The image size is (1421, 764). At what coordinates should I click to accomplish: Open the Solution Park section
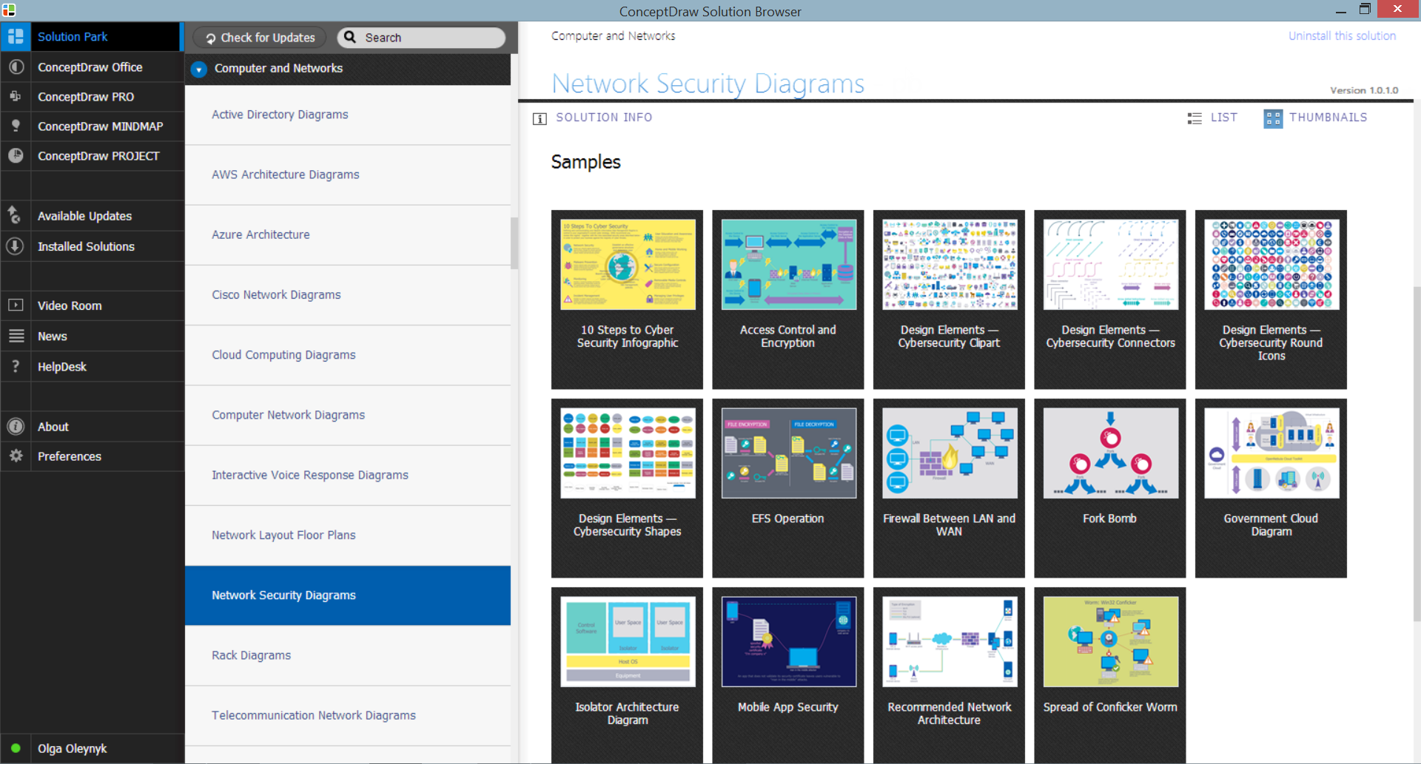tap(92, 36)
